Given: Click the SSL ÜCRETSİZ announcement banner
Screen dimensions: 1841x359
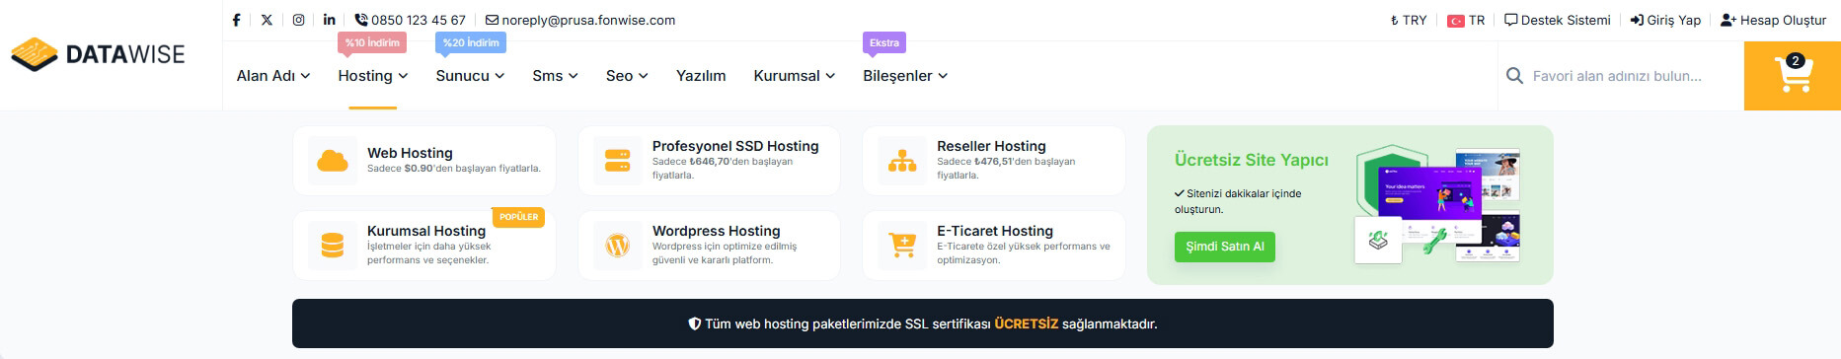Looking at the screenshot, I should (922, 323).
